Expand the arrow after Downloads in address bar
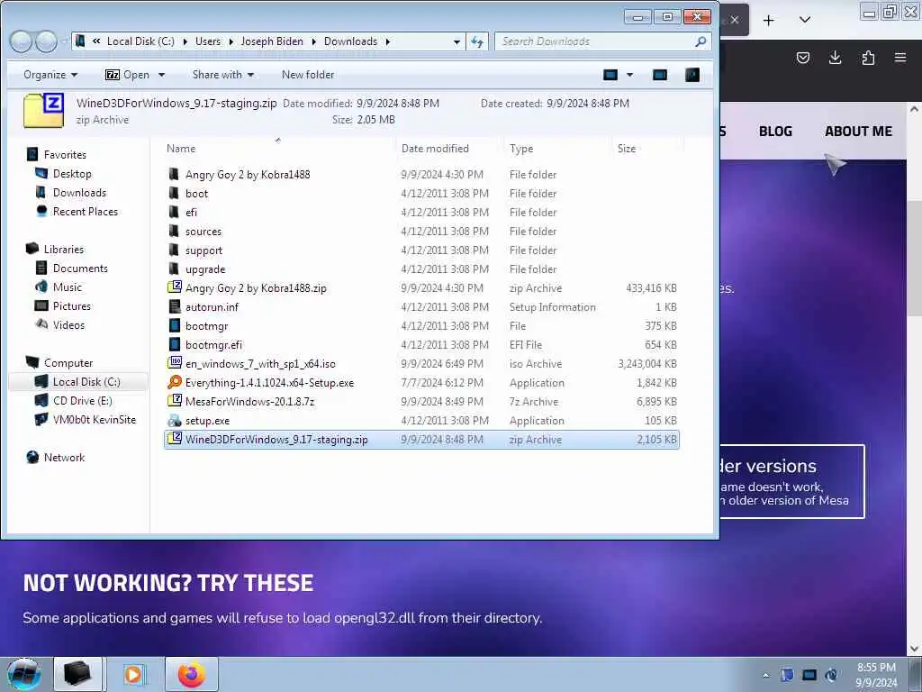 (x=388, y=41)
